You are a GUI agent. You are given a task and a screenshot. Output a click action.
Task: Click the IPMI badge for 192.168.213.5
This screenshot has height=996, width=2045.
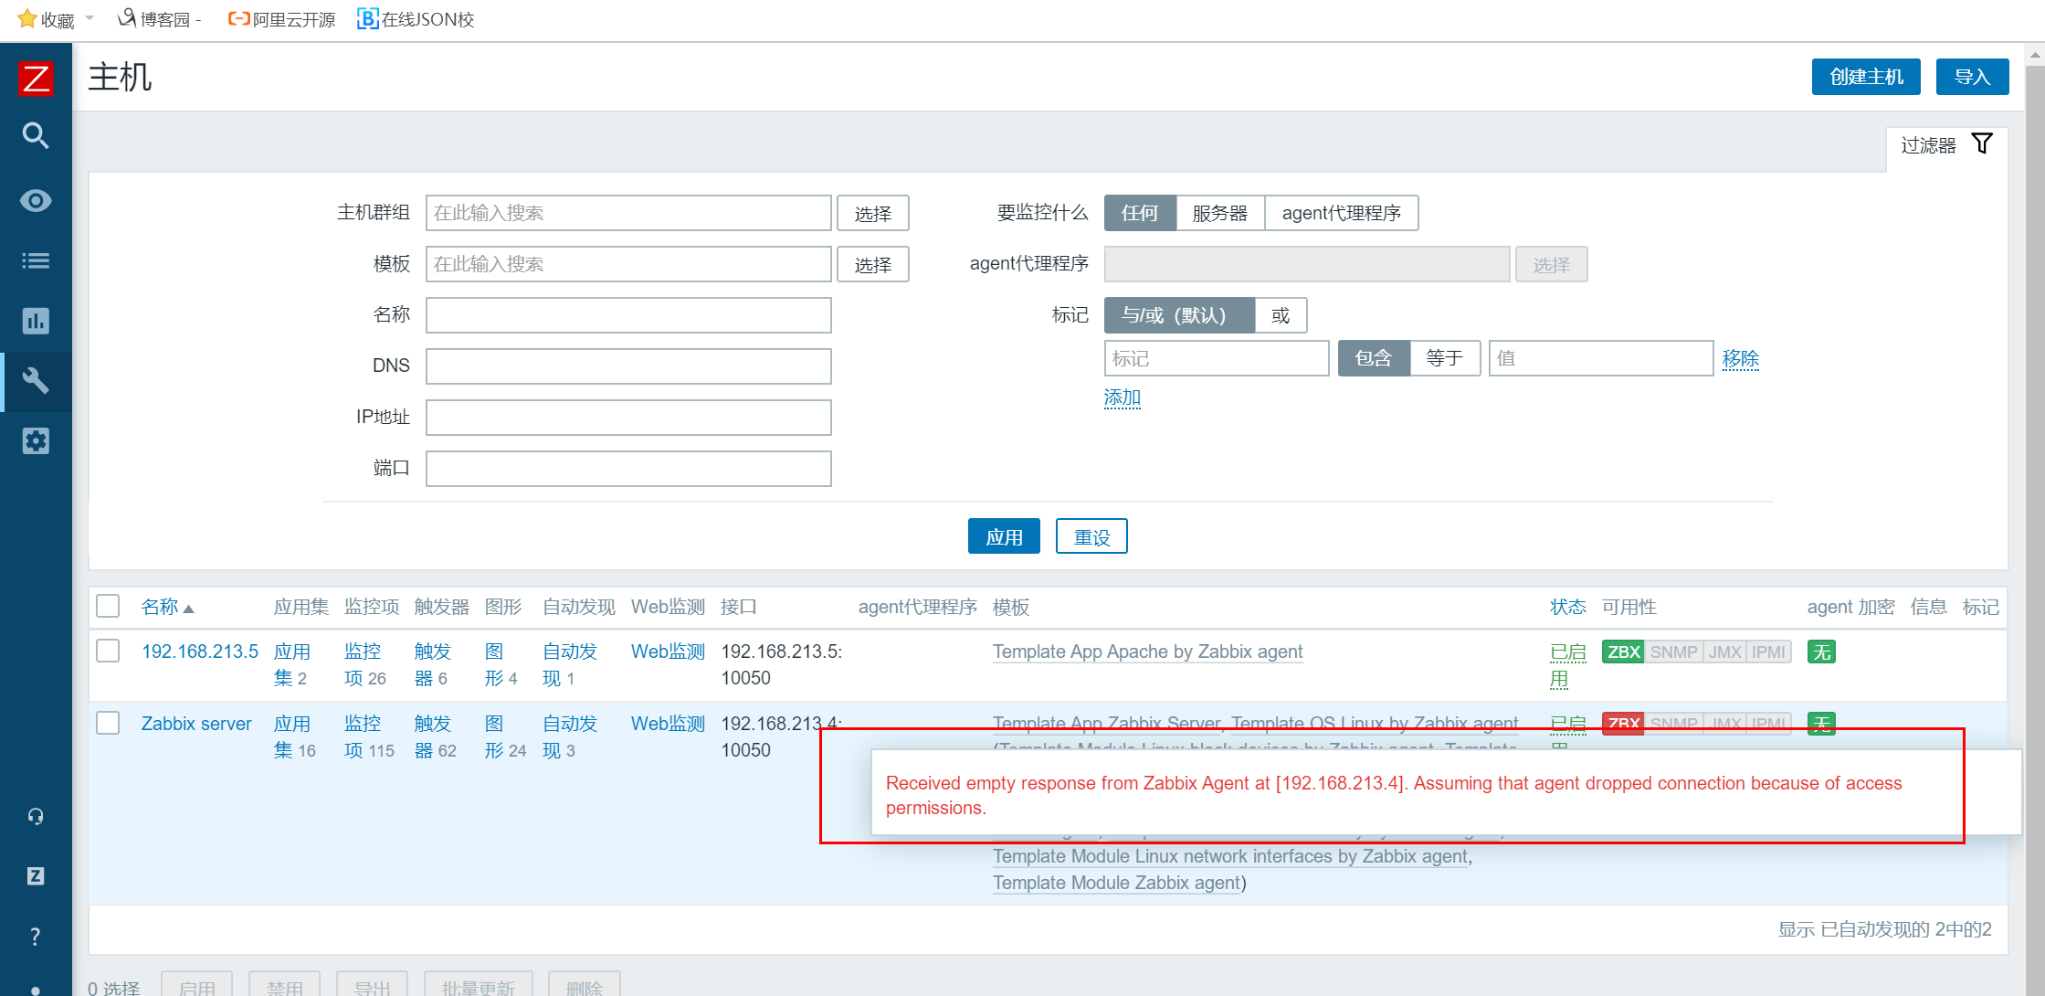point(1768,652)
